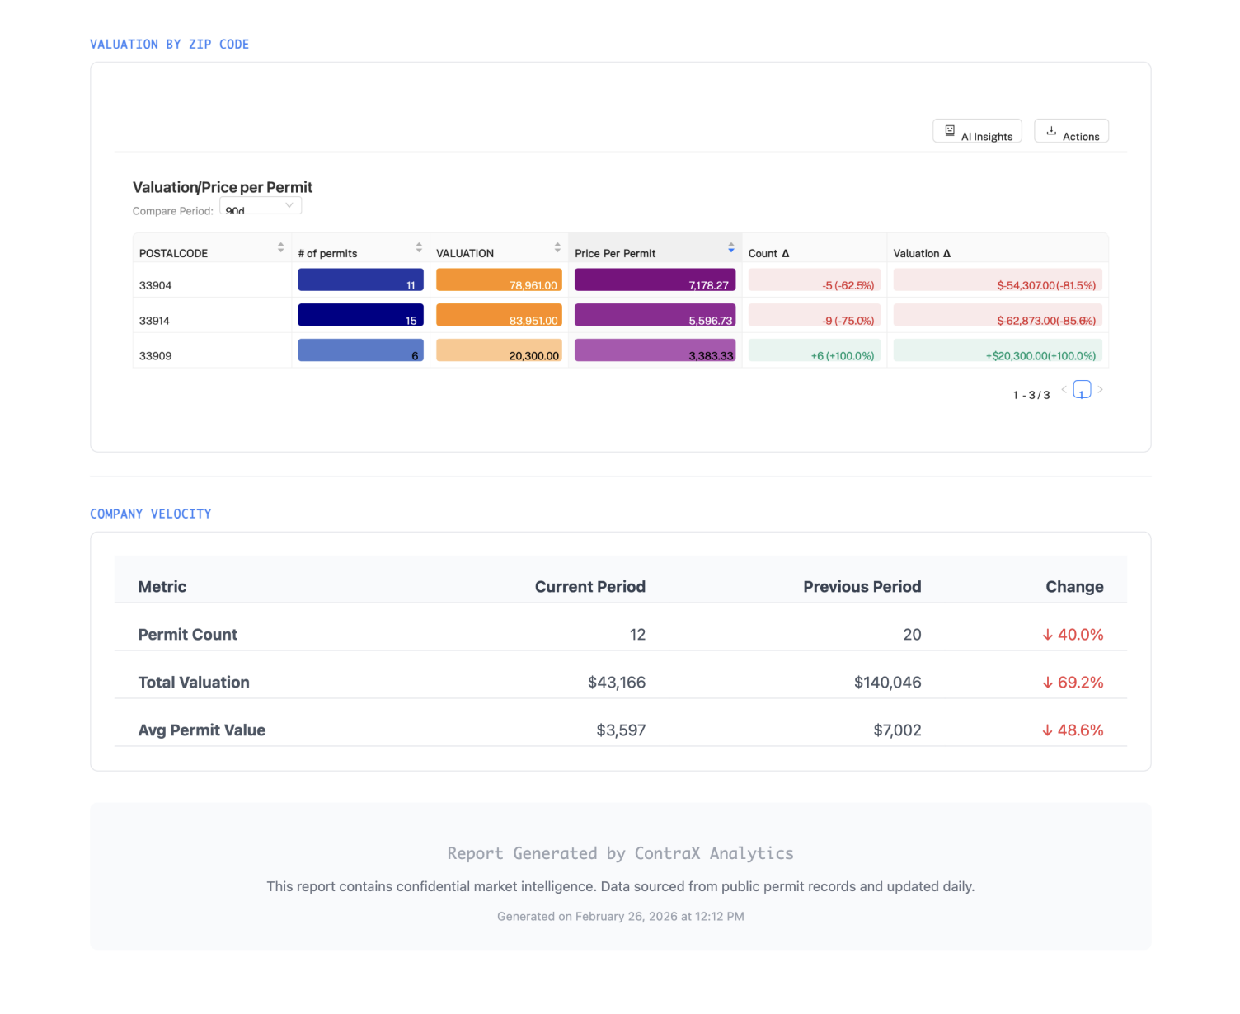This screenshot has width=1240, height=1014.
Task: Go to the previous page chevron
Action: click(1064, 389)
